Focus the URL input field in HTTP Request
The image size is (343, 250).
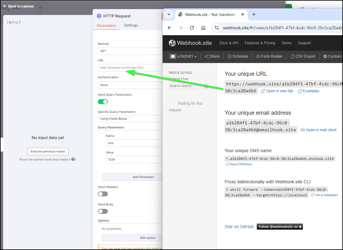tap(130, 68)
